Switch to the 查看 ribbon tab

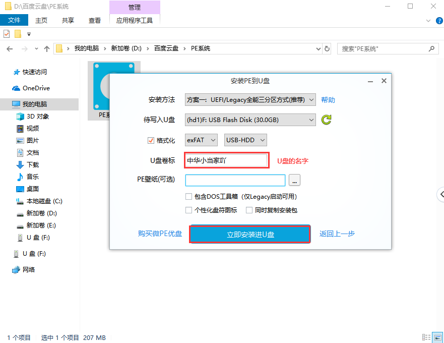95,20
